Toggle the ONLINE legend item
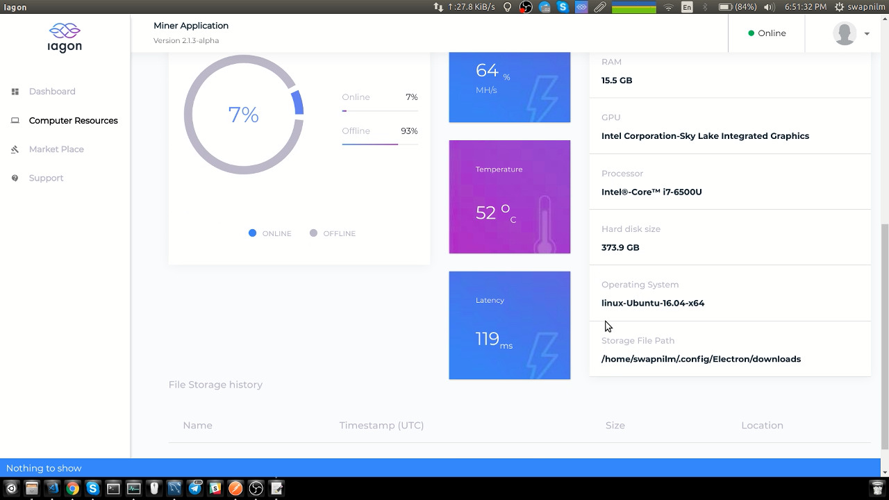This screenshot has height=500, width=889. tap(270, 233)
